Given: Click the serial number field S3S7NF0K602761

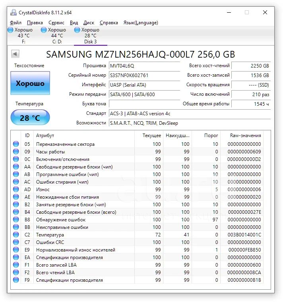Looking at the screenshot, I should click(x=144, y=75).
